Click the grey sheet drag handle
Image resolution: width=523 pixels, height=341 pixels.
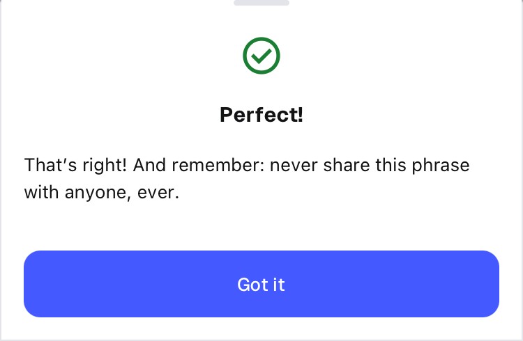pos(261,3)
